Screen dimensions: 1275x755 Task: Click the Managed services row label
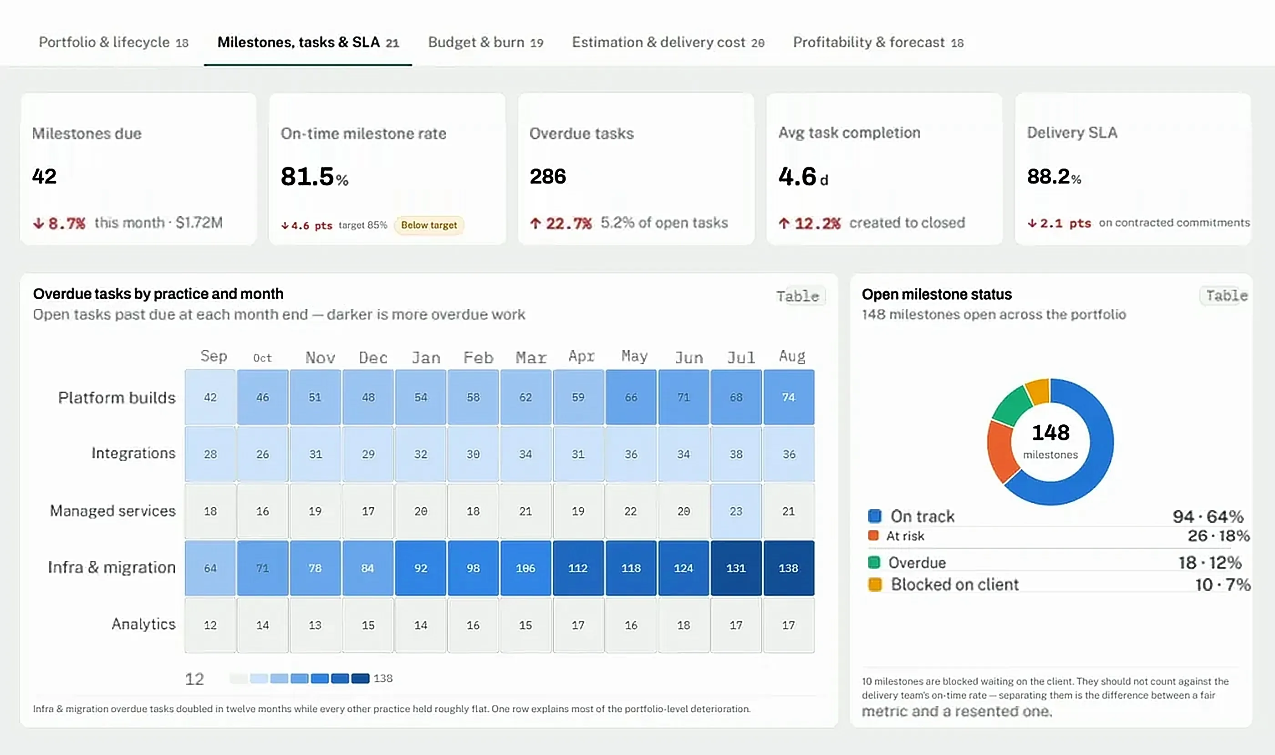click(112, 511)
